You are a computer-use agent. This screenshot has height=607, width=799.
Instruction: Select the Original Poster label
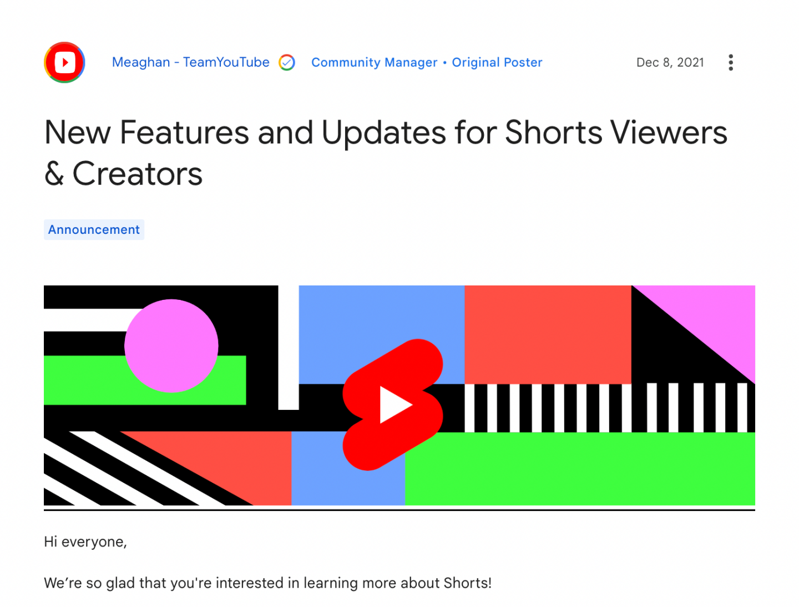[497, 62]
